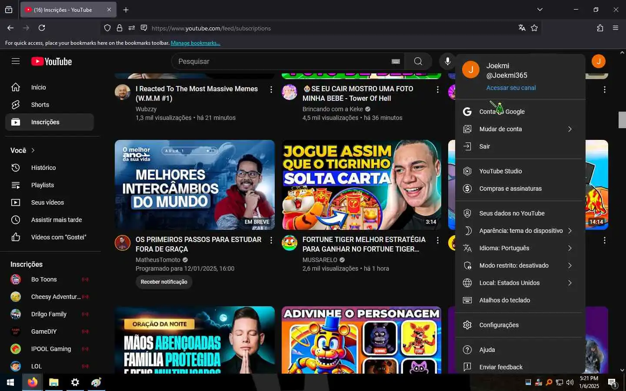Image resolution: width=626 pixels, height=391 pixels.
Task: Click Receber notificação button
Action: coord(164,282)
